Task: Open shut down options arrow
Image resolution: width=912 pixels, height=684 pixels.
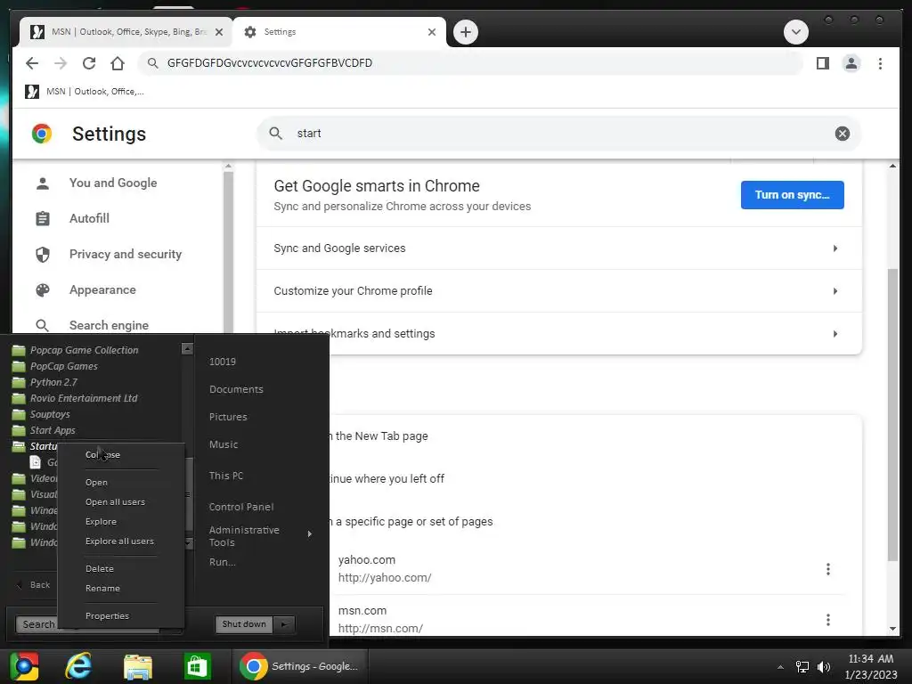Action: (284, 624)
